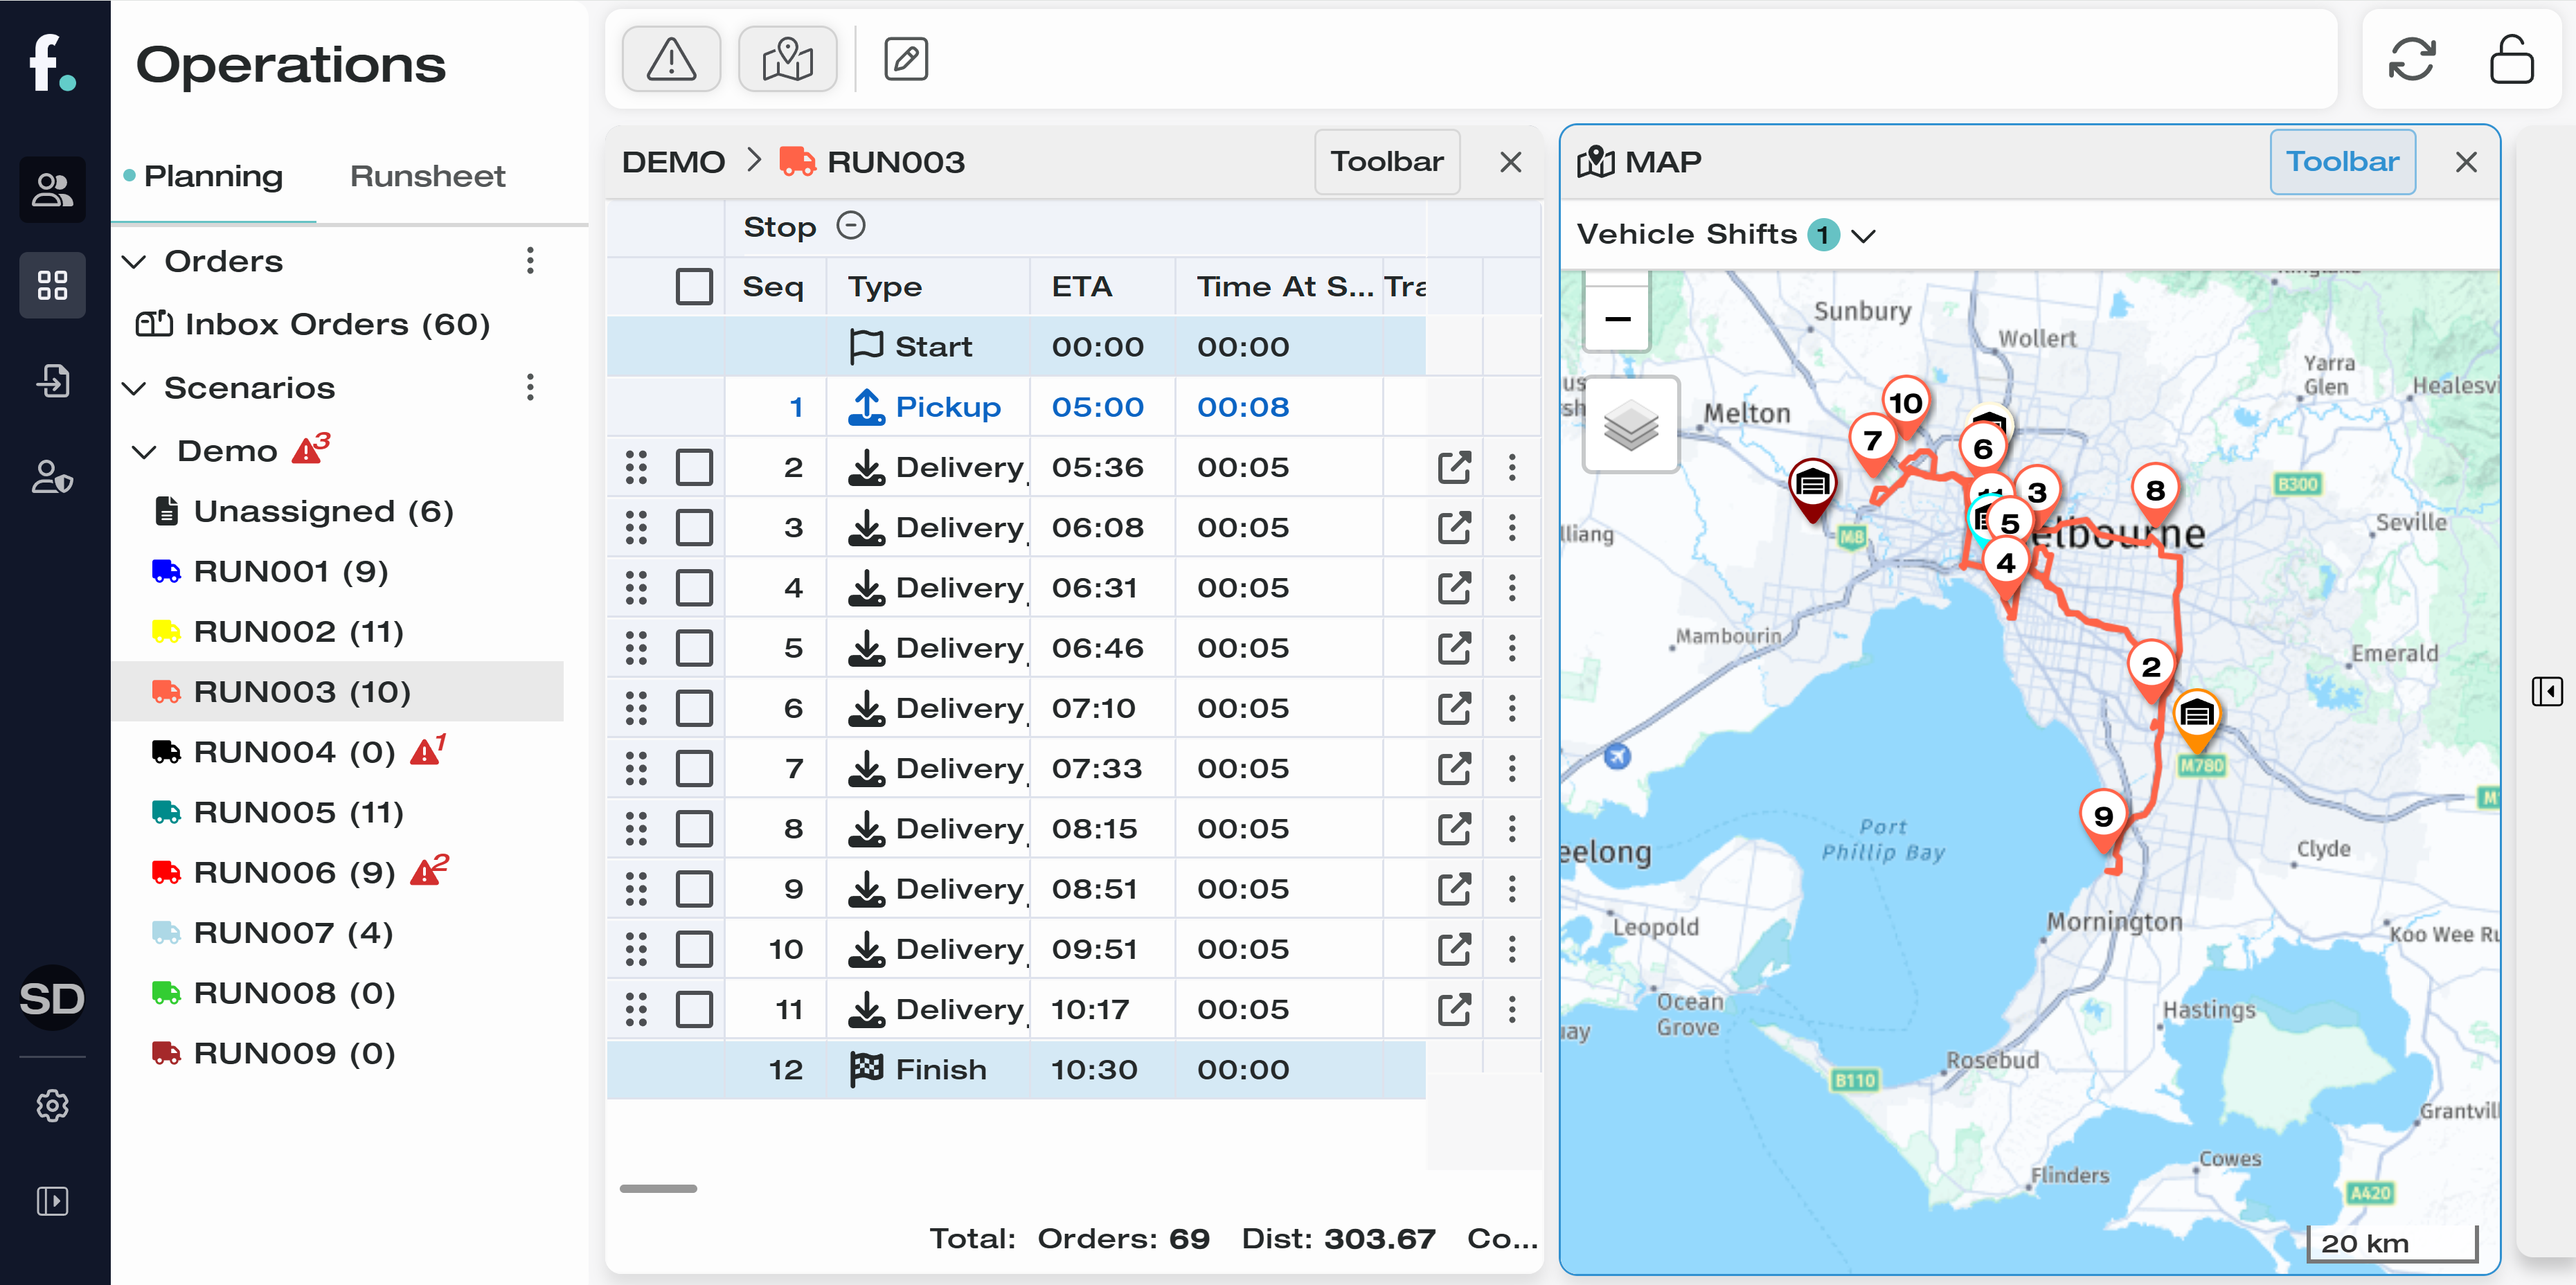Click the zoom out minus control on the map
Screen dimensions: 2576x1285
coord(1616,318)
